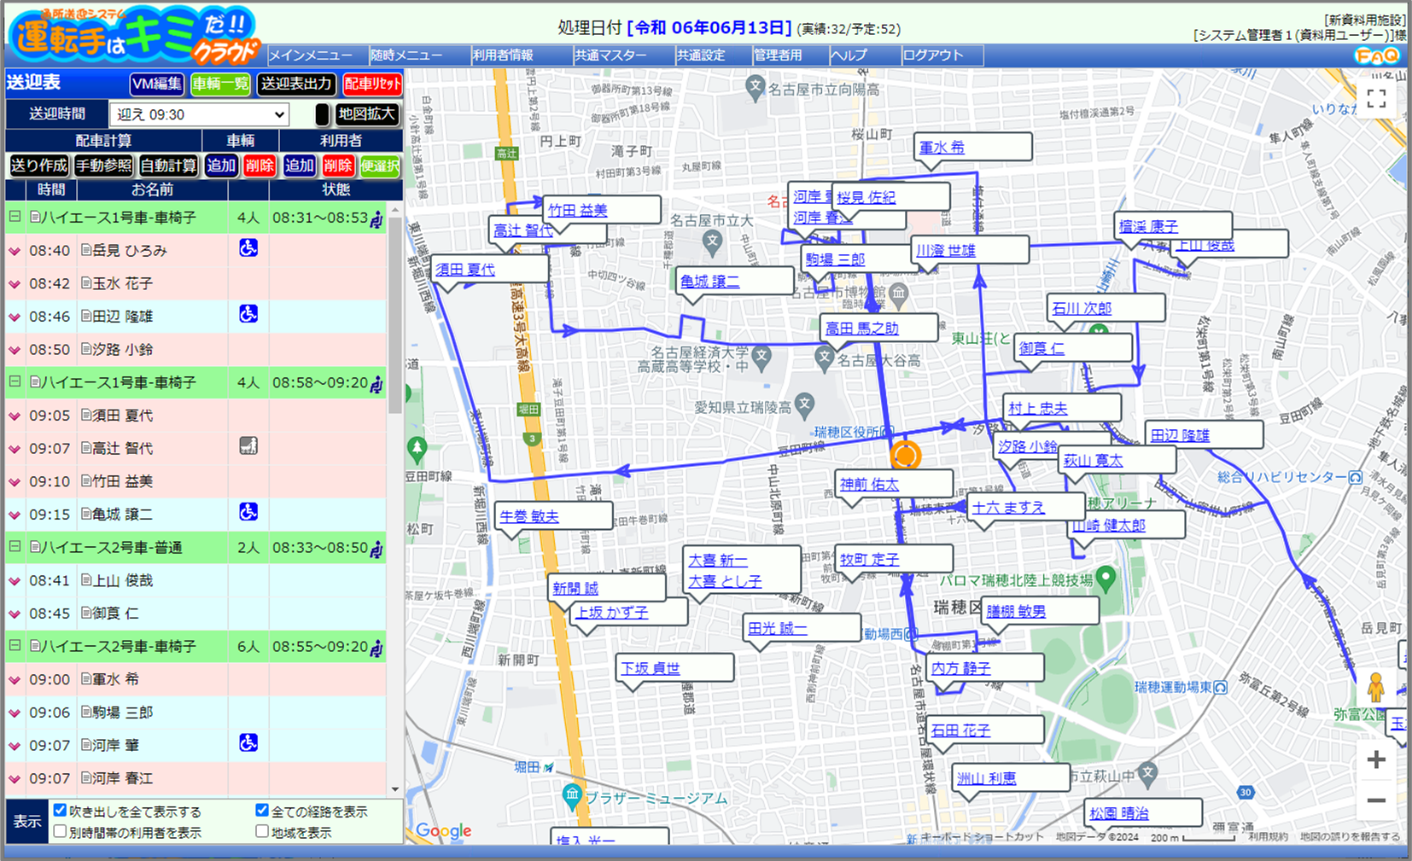Click scrollbar down arrow in schedule list

tap(394, 789)
